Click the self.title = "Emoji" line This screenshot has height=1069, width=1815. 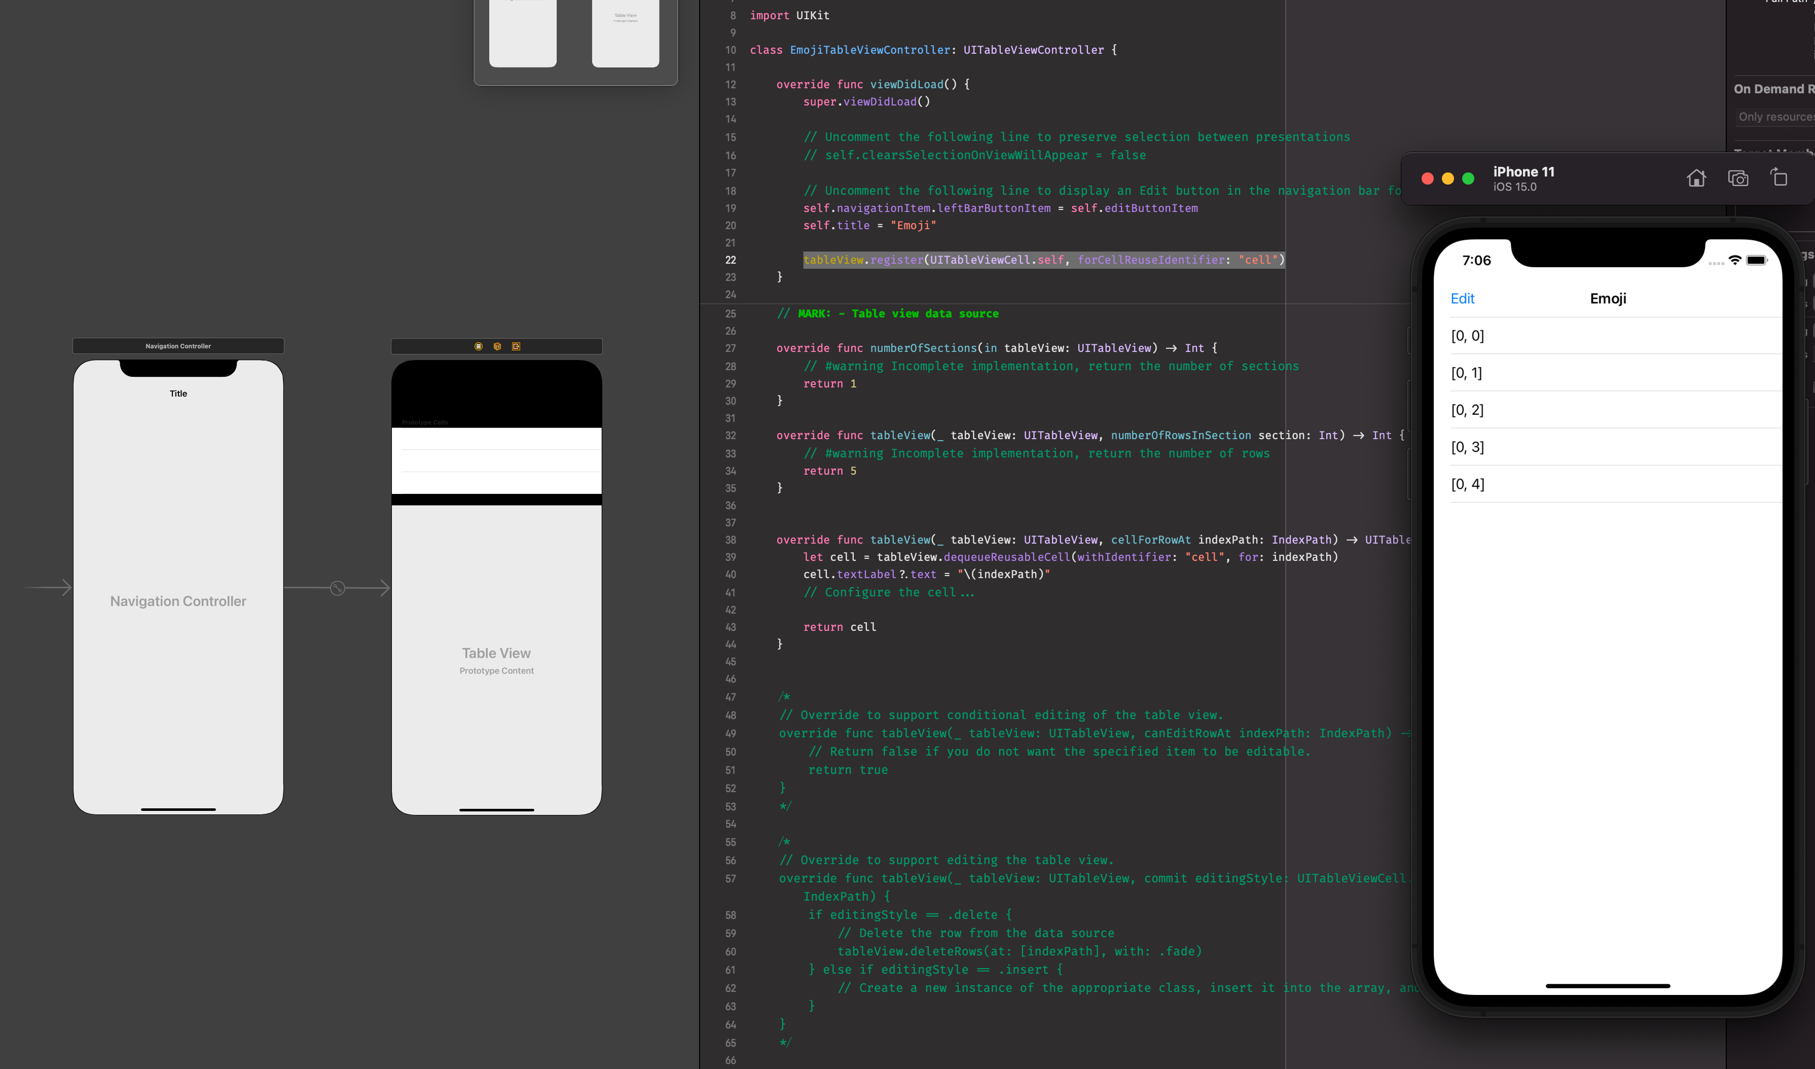869,226
